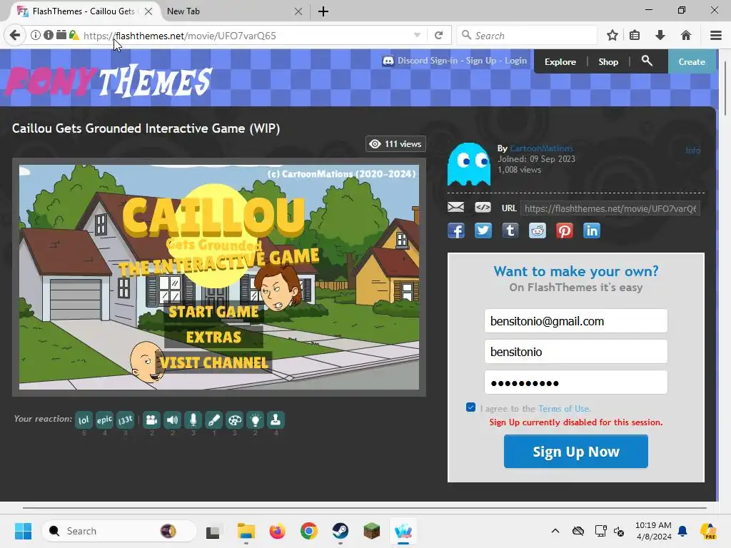Launch Steam from the taskbar
This screenshot has width=731, height=548.
(341, 531)
